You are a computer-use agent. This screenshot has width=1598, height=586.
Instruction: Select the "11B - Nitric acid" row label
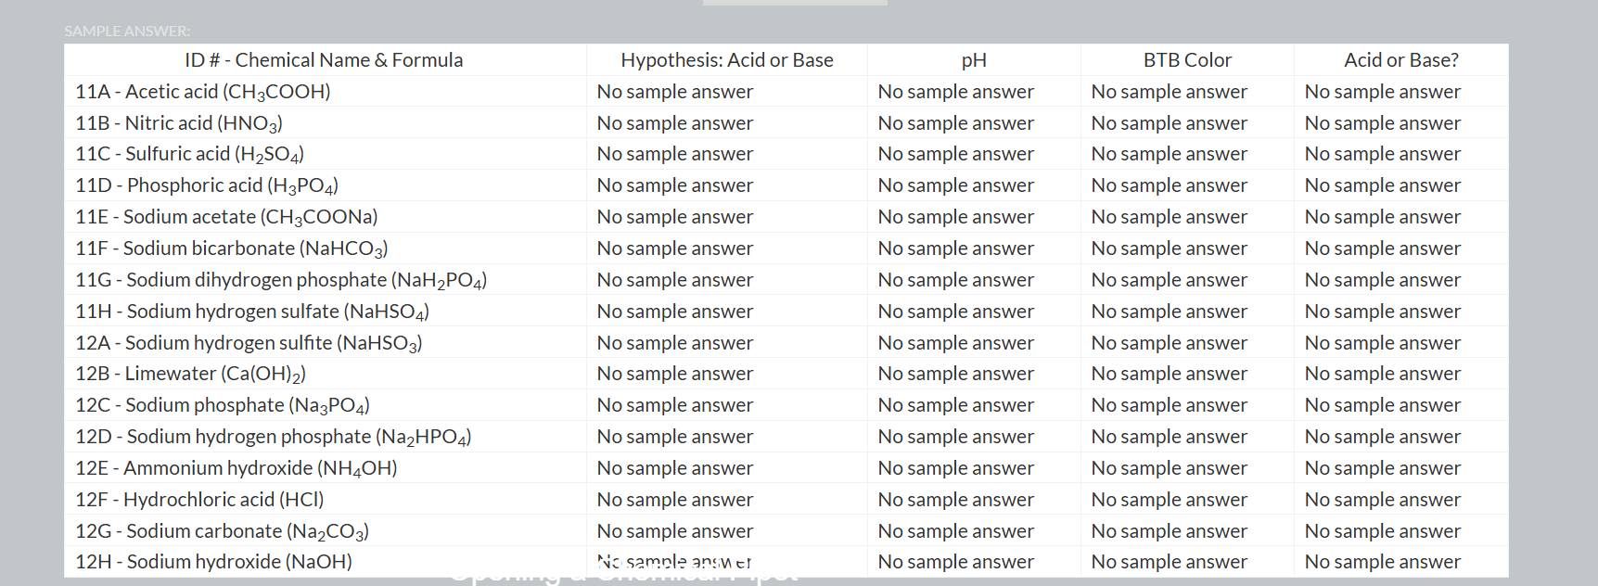click(x=179, y=123)
